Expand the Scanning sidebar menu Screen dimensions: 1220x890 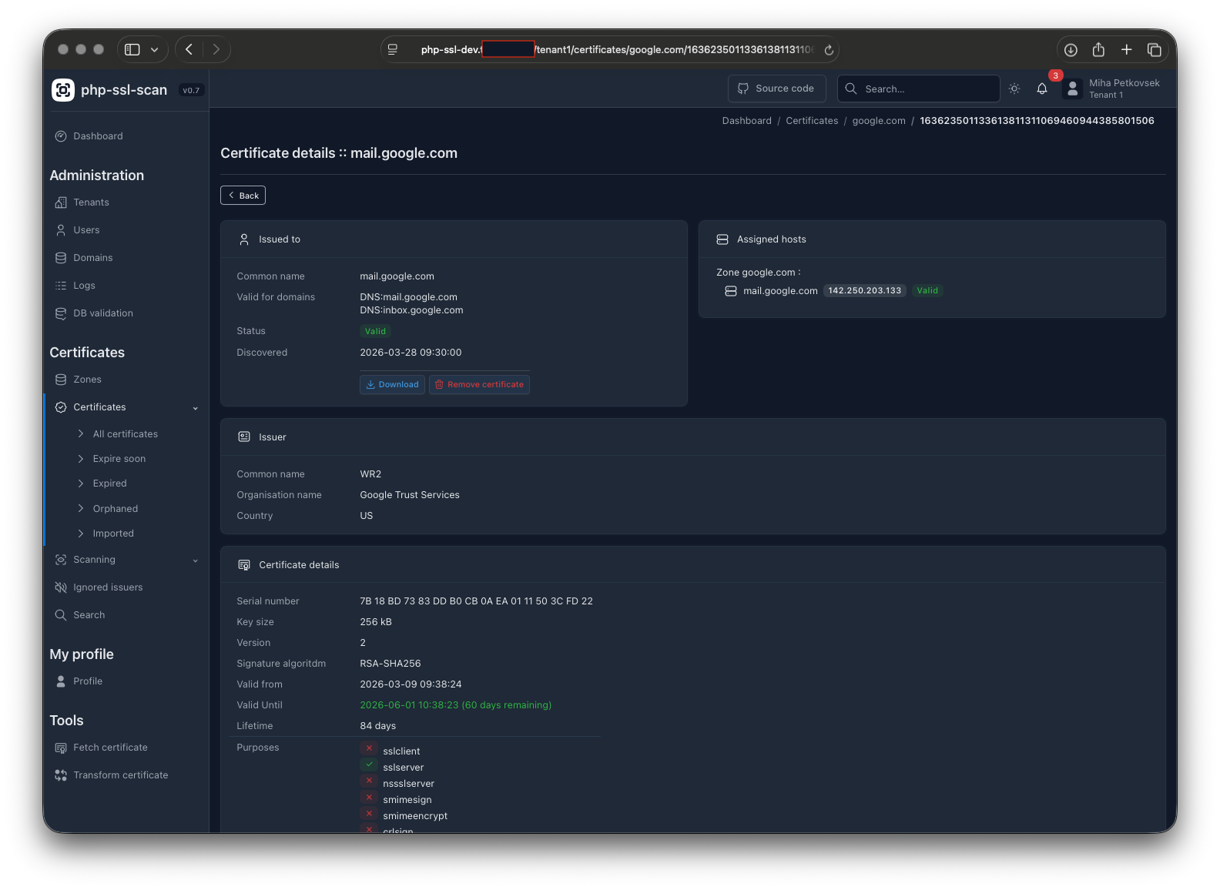point(195,560)
